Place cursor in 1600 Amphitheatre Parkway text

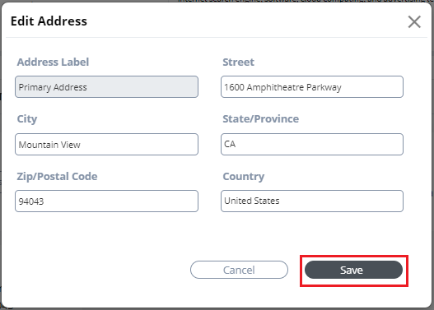point(282,87)
